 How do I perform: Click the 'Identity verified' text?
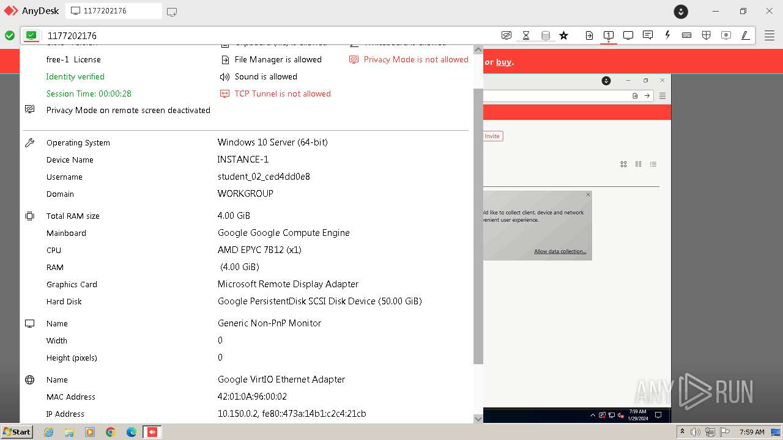pos(75,76)
